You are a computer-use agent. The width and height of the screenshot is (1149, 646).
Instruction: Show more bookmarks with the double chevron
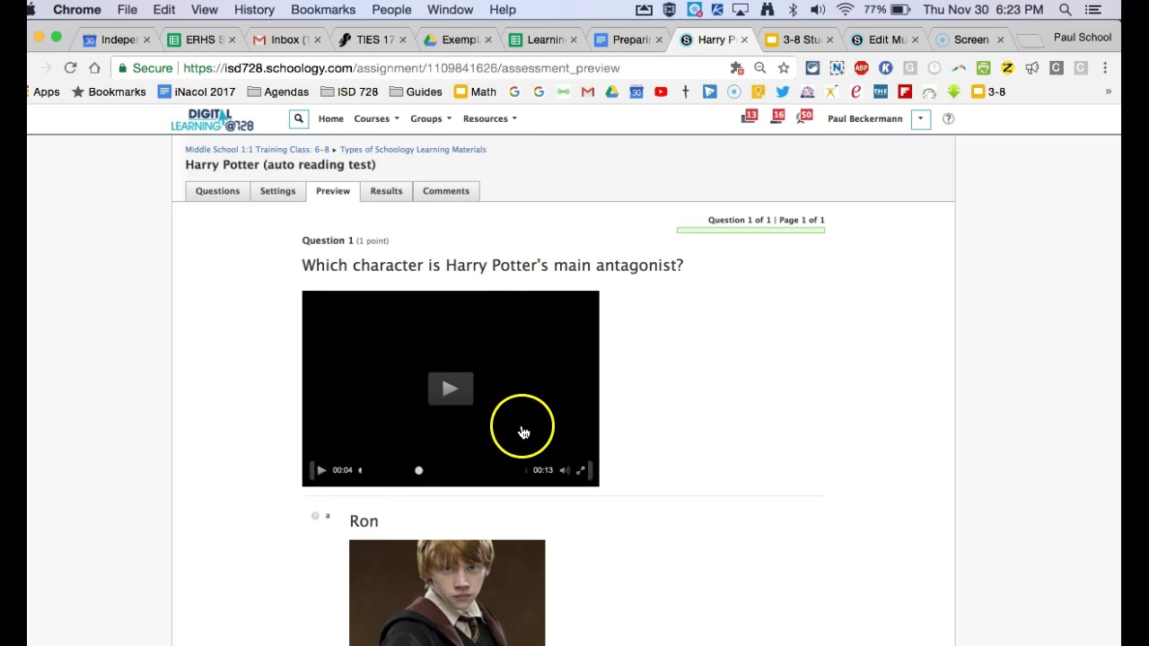pos(1109,92)
